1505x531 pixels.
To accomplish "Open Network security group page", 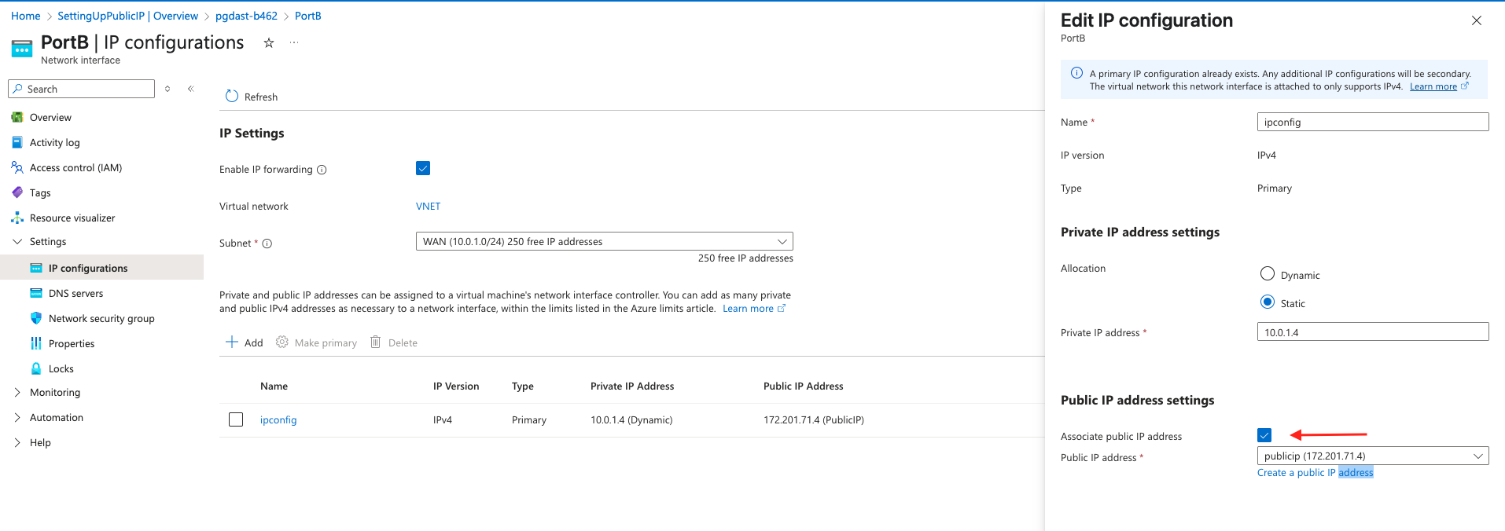I will [x=101, y=319].
